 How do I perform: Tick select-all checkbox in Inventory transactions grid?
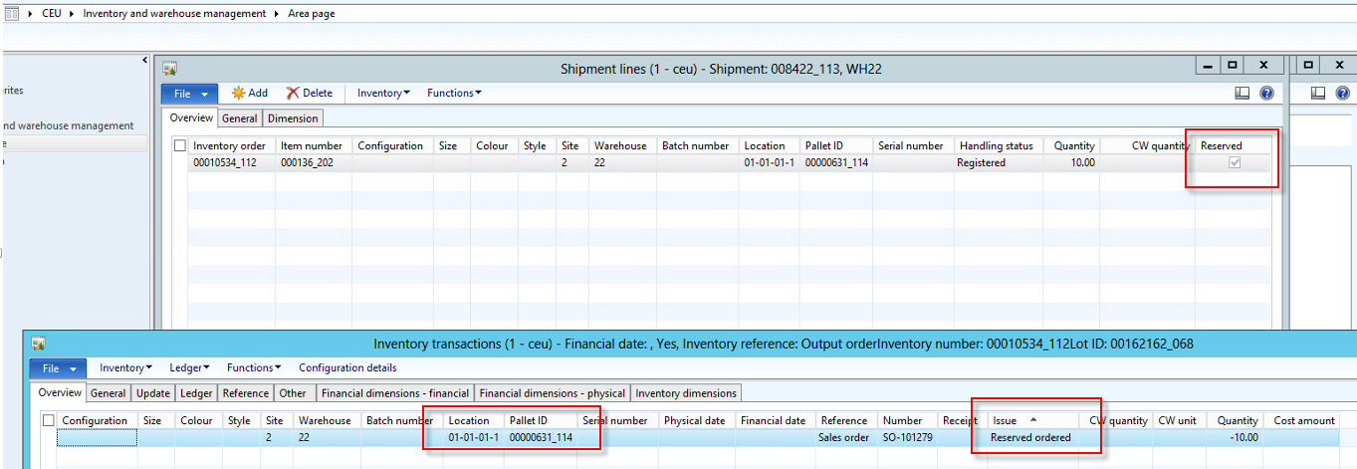pos(48,420)
